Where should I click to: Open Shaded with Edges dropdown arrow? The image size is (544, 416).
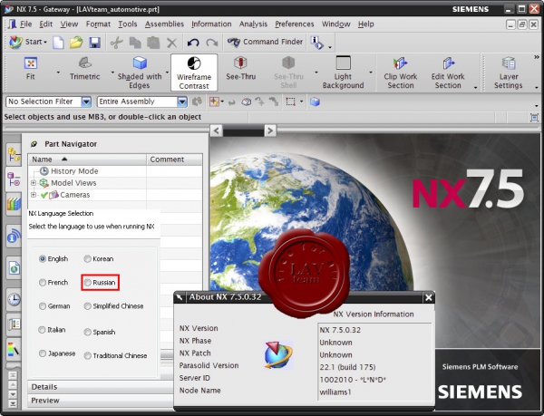(x=167, y=73)
